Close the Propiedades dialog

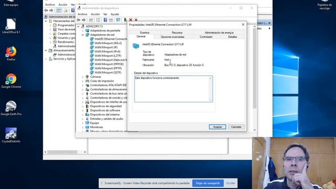coord(243,25)
